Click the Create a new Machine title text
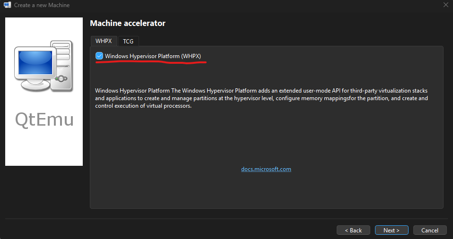The width and height of the screenshot is (453, 239). pos(42,5)
